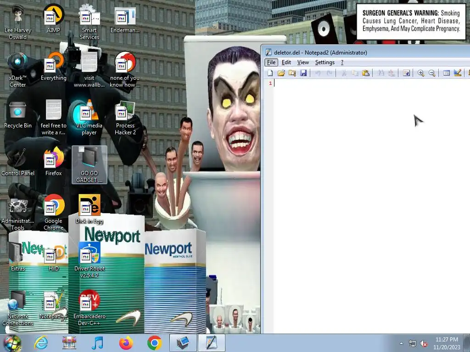Image resolution: width=470 pixels, height=352 pixels.
Task: Click inside the Notepad2 text editing area
Action: click(x=372, y=207)
